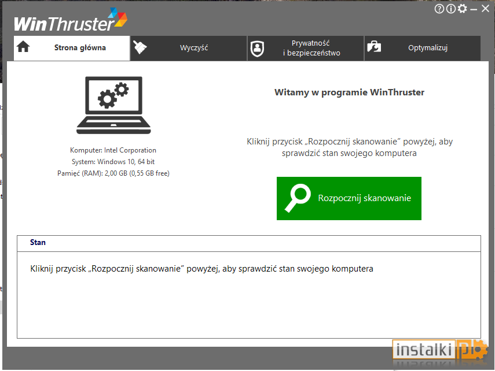The image size is (495, 371).
Task: Start scanning with Rozpocznij skanowanie button
Action: tap(349, 198)
